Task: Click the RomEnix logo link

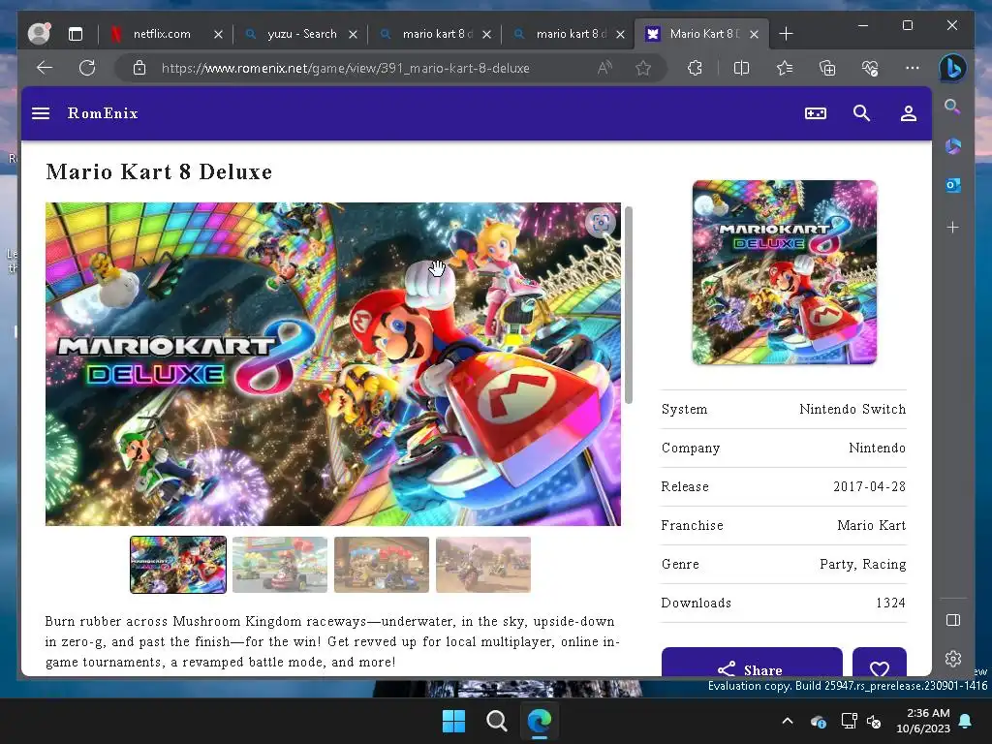Action: tap(103, 113)
